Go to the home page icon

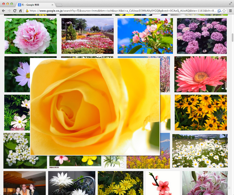pos(20,11)
